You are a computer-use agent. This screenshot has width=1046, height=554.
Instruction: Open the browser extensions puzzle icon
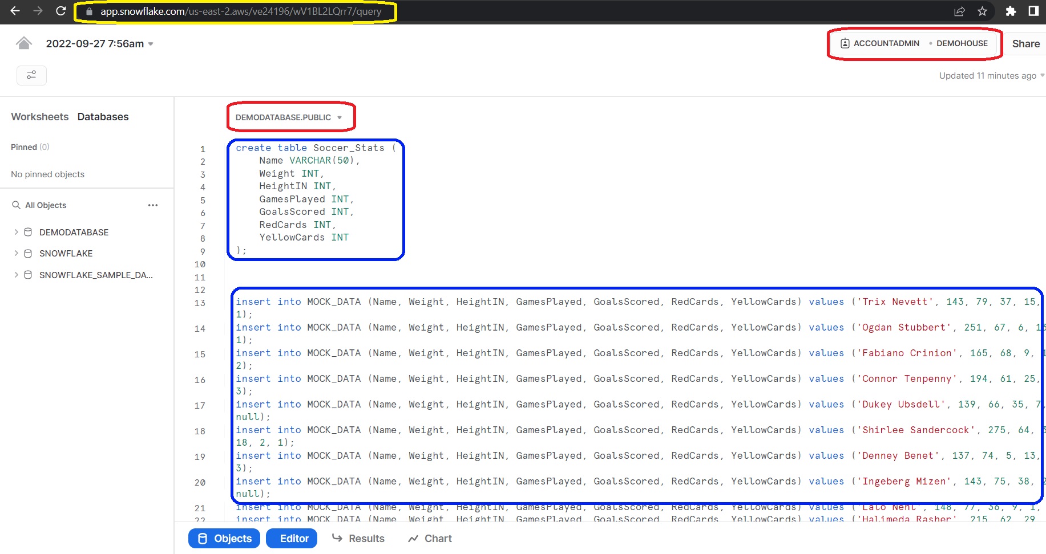(x=1011, y=11)
